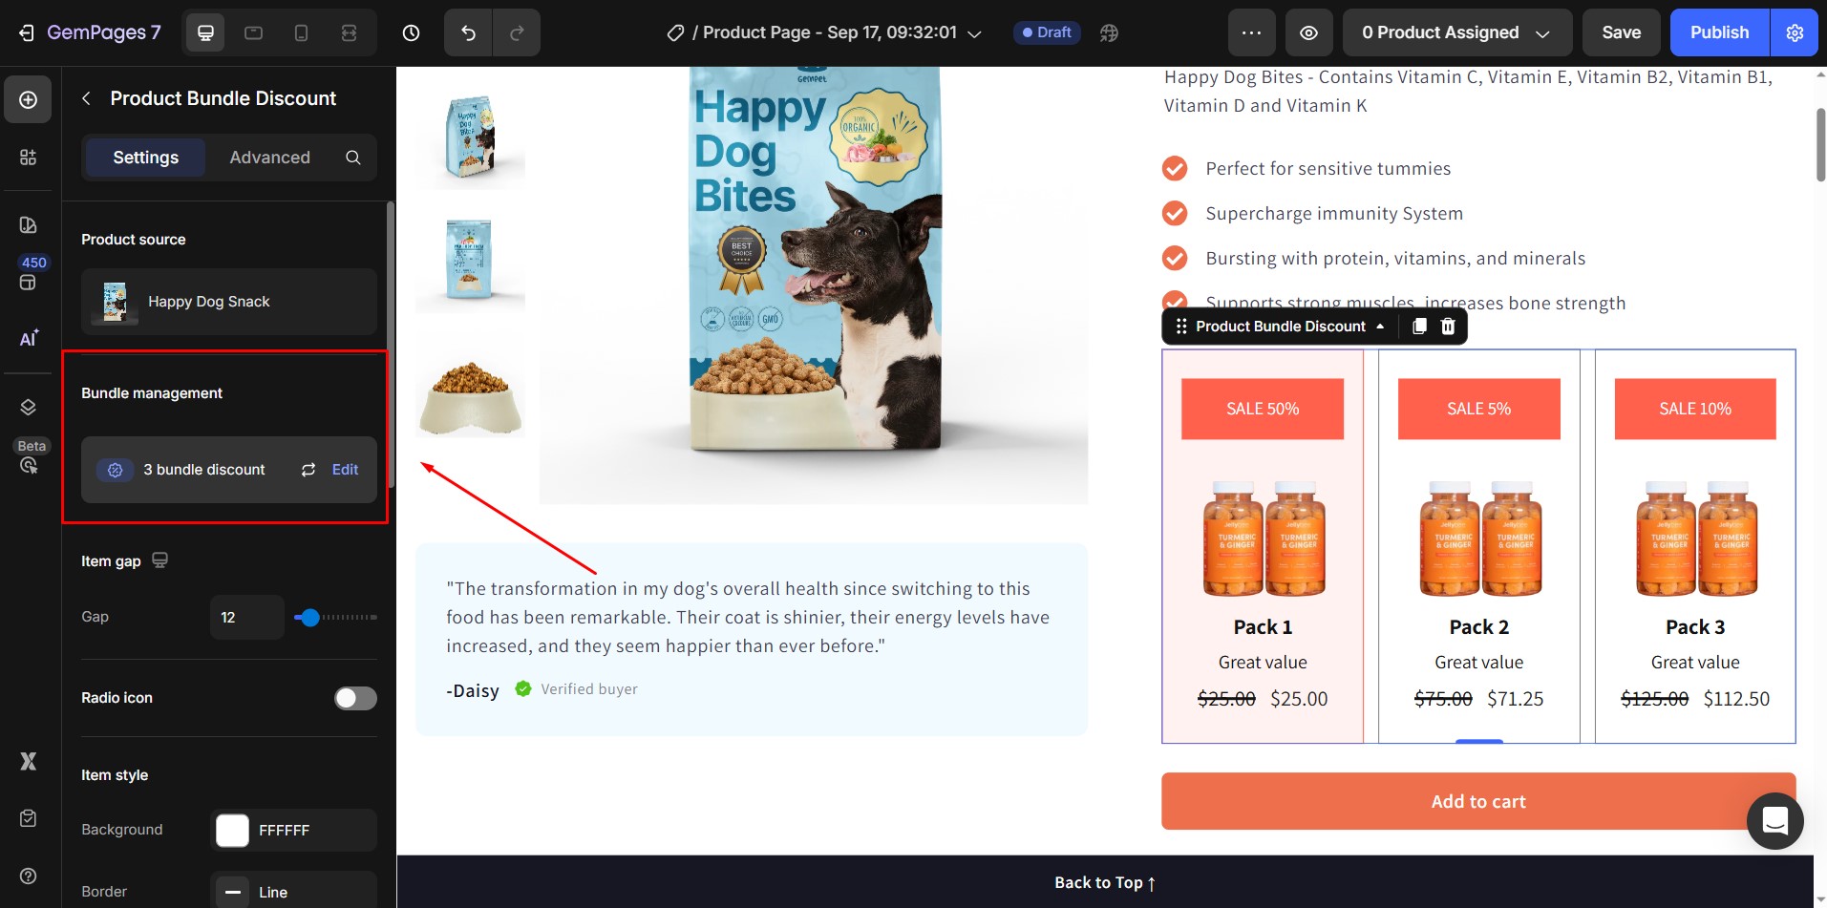Click the Publish button
Viewport: 1827px width, 908px height.
[1719, 32]
